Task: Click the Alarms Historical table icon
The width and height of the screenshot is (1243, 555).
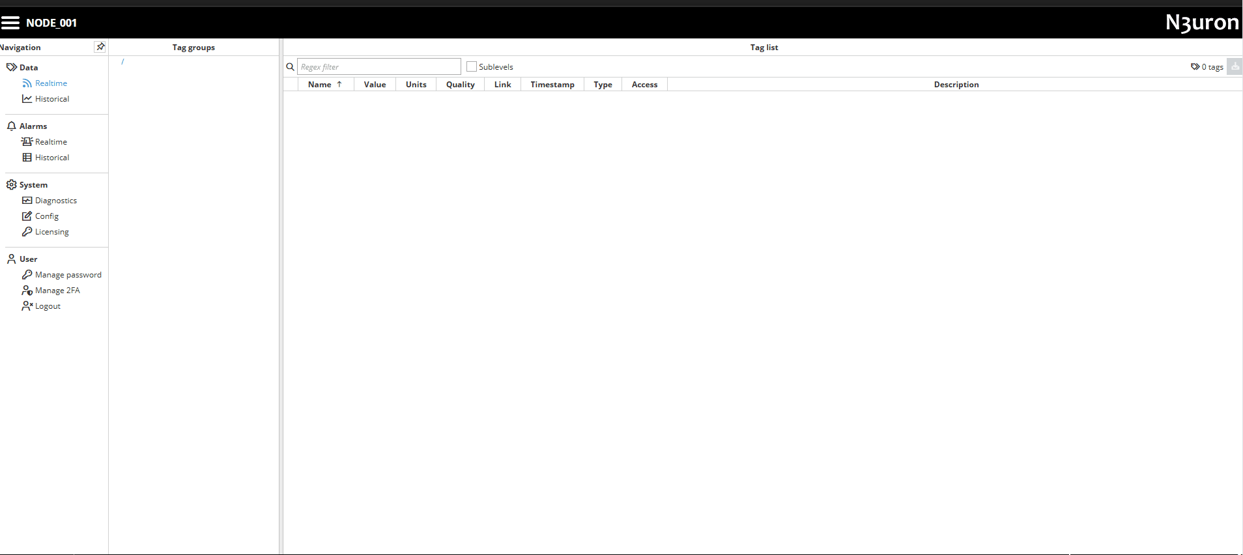Action: click(x=27, y=158)
